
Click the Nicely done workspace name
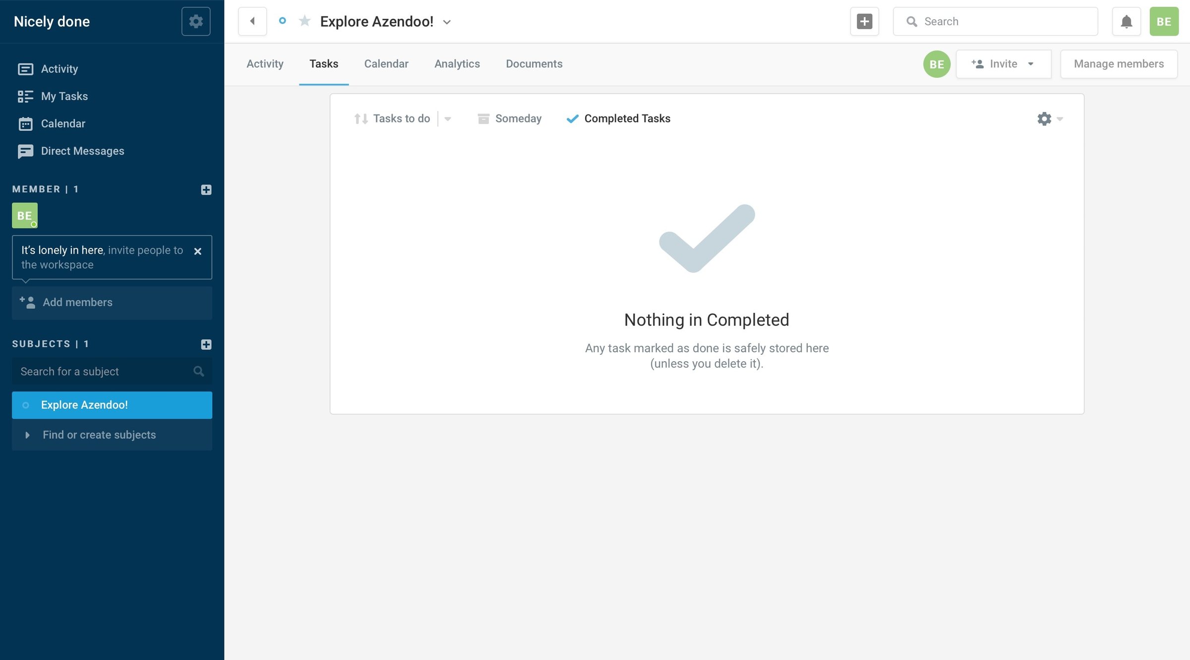pos(52,21)
